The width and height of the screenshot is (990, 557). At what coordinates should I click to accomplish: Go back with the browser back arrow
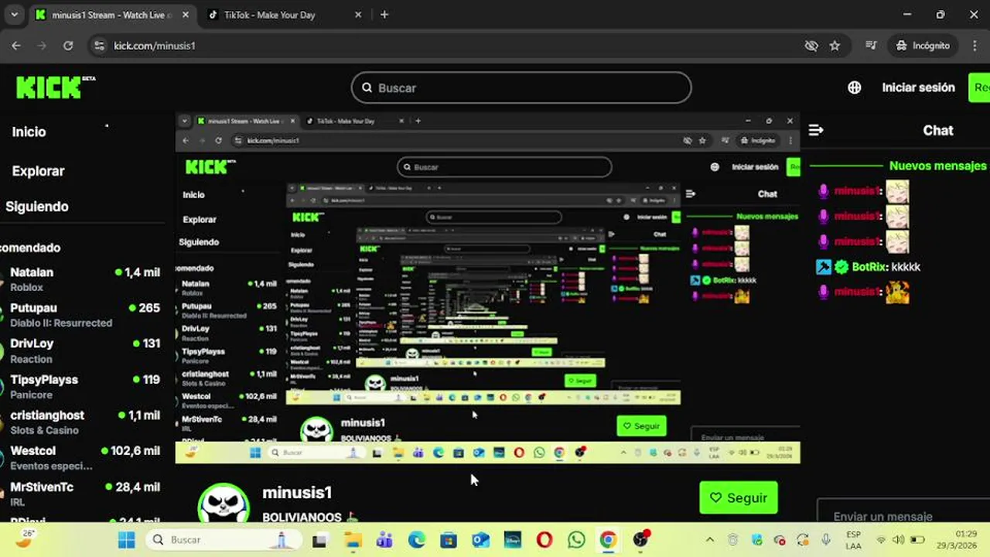coord(16,46)
